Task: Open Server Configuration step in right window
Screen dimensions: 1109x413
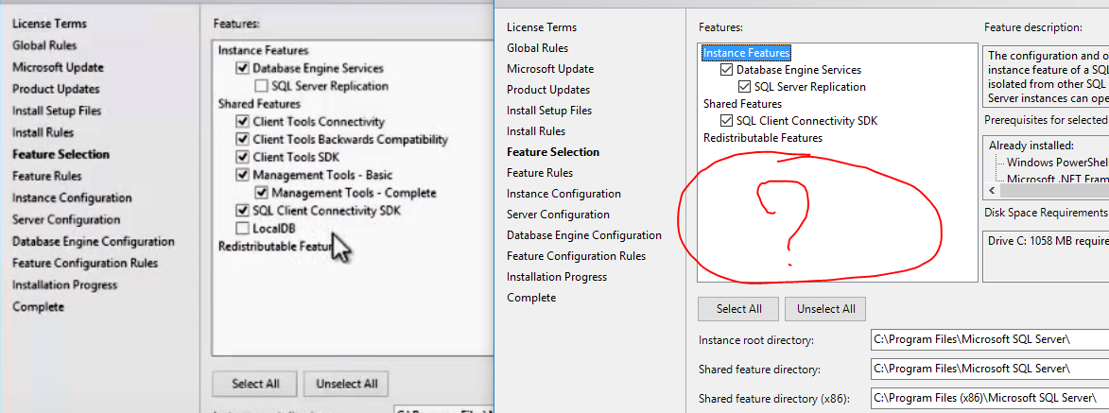Action: pos(559,215)
